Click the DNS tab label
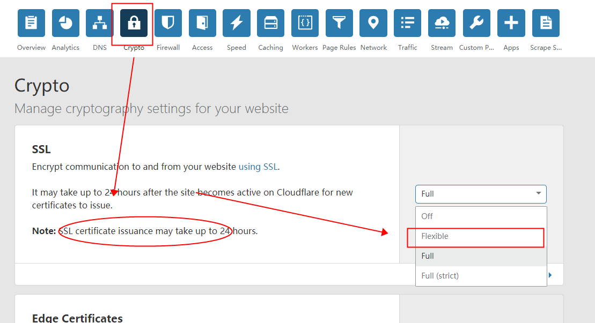The image size is (595, 323). (100, 47)
